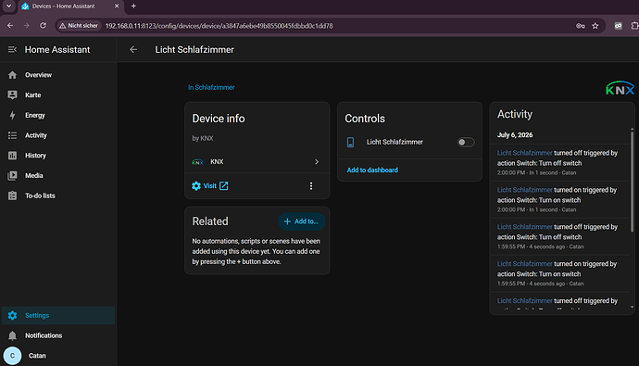Click the Activity card heading
This screenshot has width=639, height=366.
[x=515, y=114]
